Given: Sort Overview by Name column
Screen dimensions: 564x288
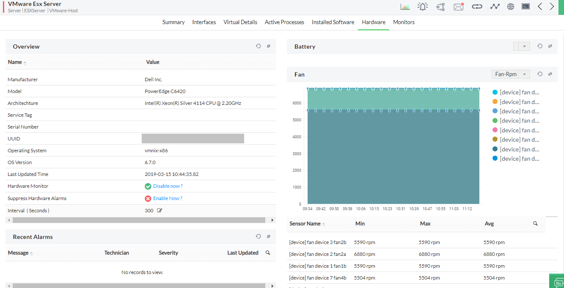Looking at the screenshot, I should pos(15,62).
